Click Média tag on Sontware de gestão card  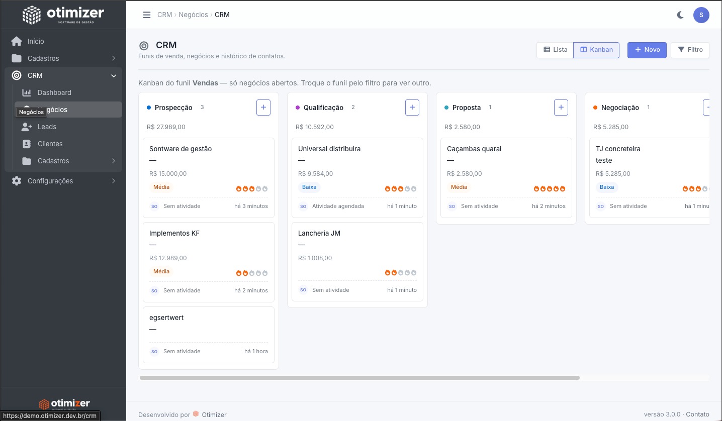click(161, 187)
